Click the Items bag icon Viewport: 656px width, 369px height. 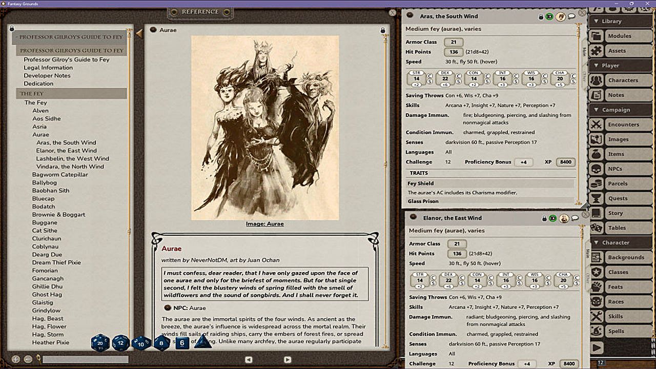point(596,154)
